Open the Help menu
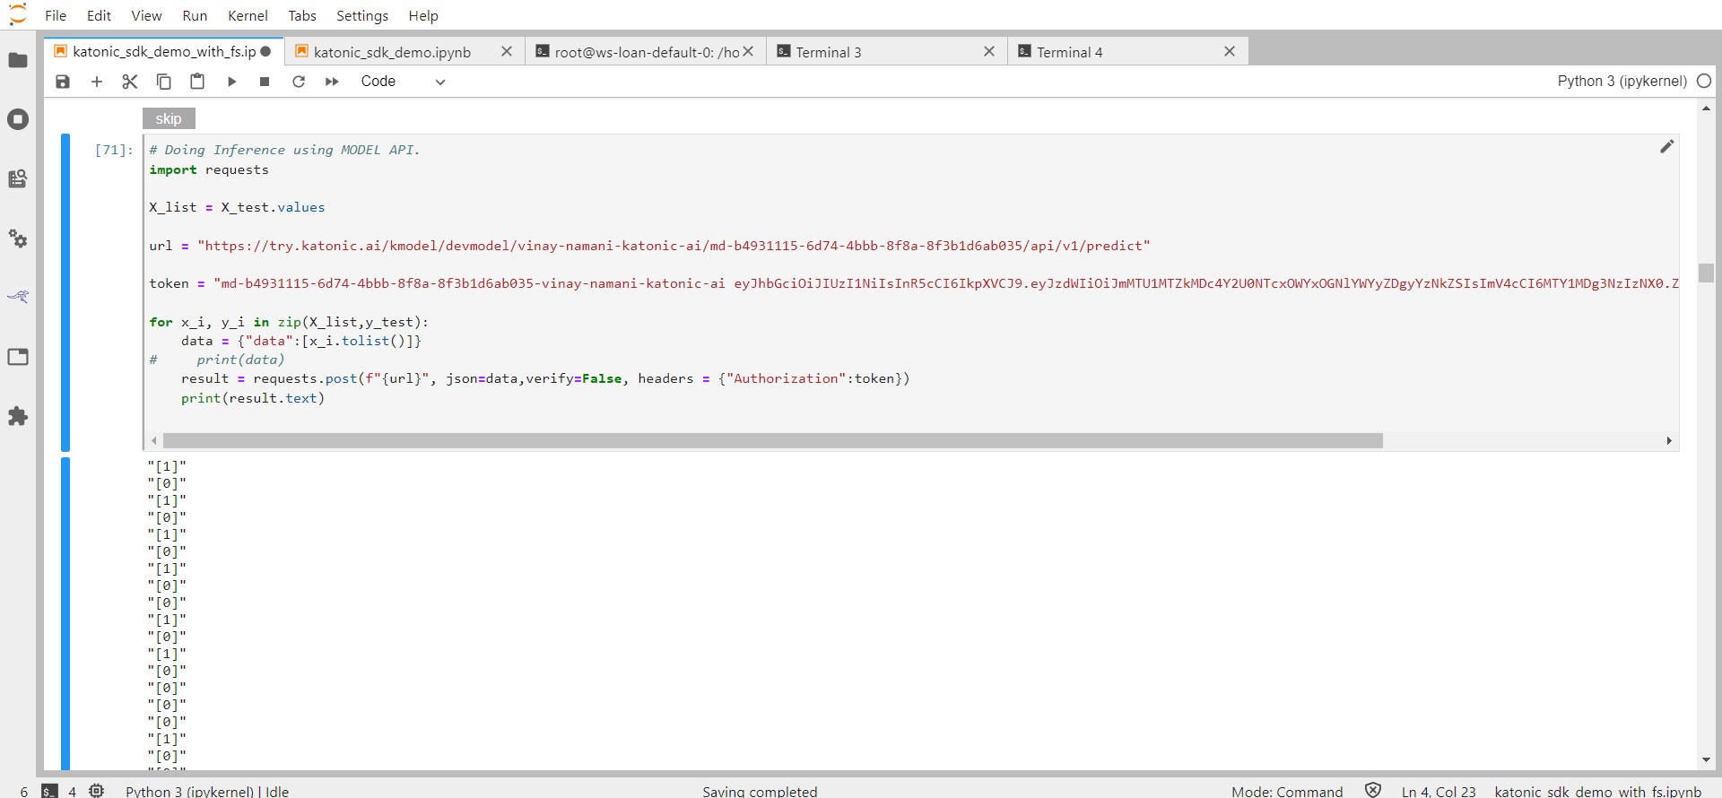The height and width of the screenshot is (798, 1722). [x=423, y=15]
